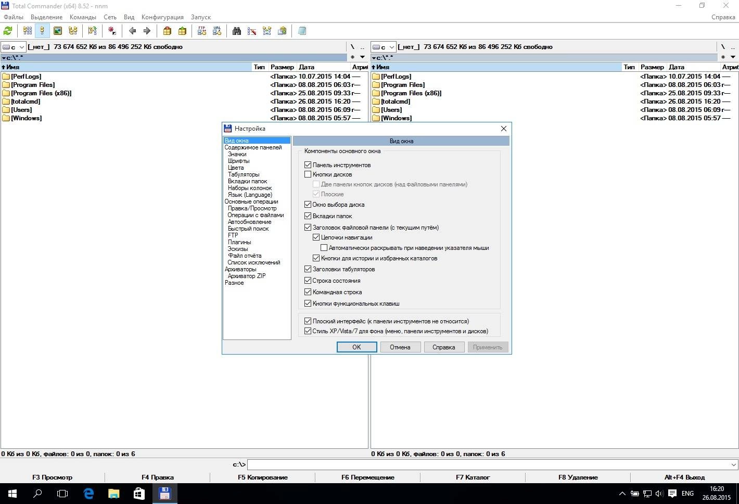The width and height of the screenshot is (739, 504).
Task: Open the "Команды" menu
Action: [83, 17]
